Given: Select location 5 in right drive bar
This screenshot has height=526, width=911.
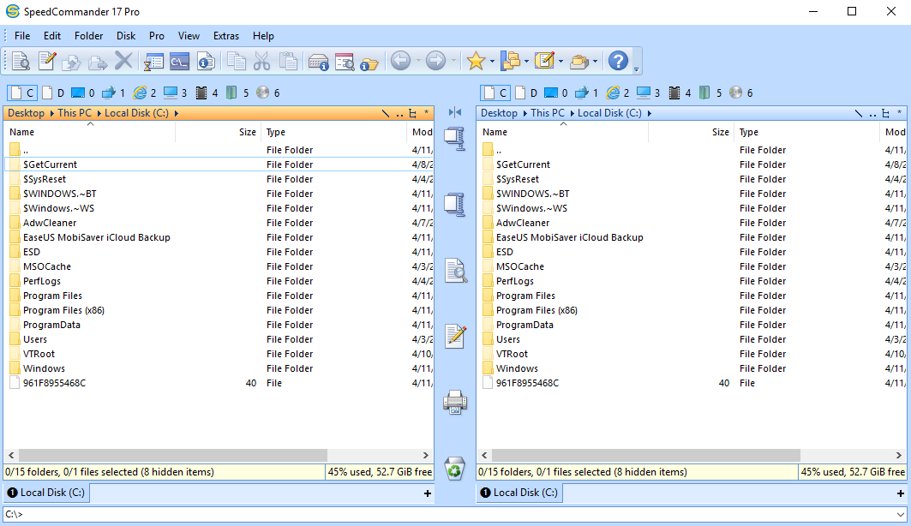Looking at the screenshot, I should pos(710,93).
